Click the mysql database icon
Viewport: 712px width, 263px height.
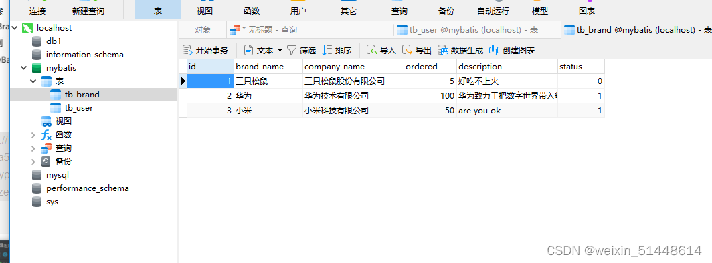click(x=37, y=175)
